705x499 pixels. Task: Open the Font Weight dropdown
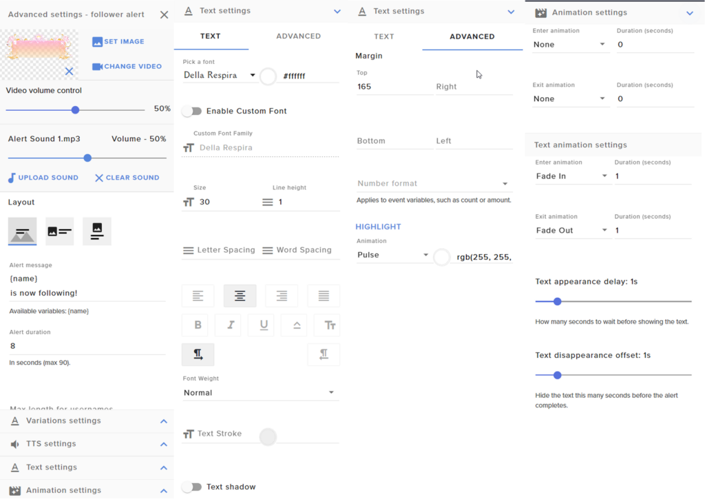click(x=259, y=393)
